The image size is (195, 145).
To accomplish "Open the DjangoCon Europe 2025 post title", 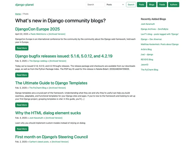I will click(37, 29).
